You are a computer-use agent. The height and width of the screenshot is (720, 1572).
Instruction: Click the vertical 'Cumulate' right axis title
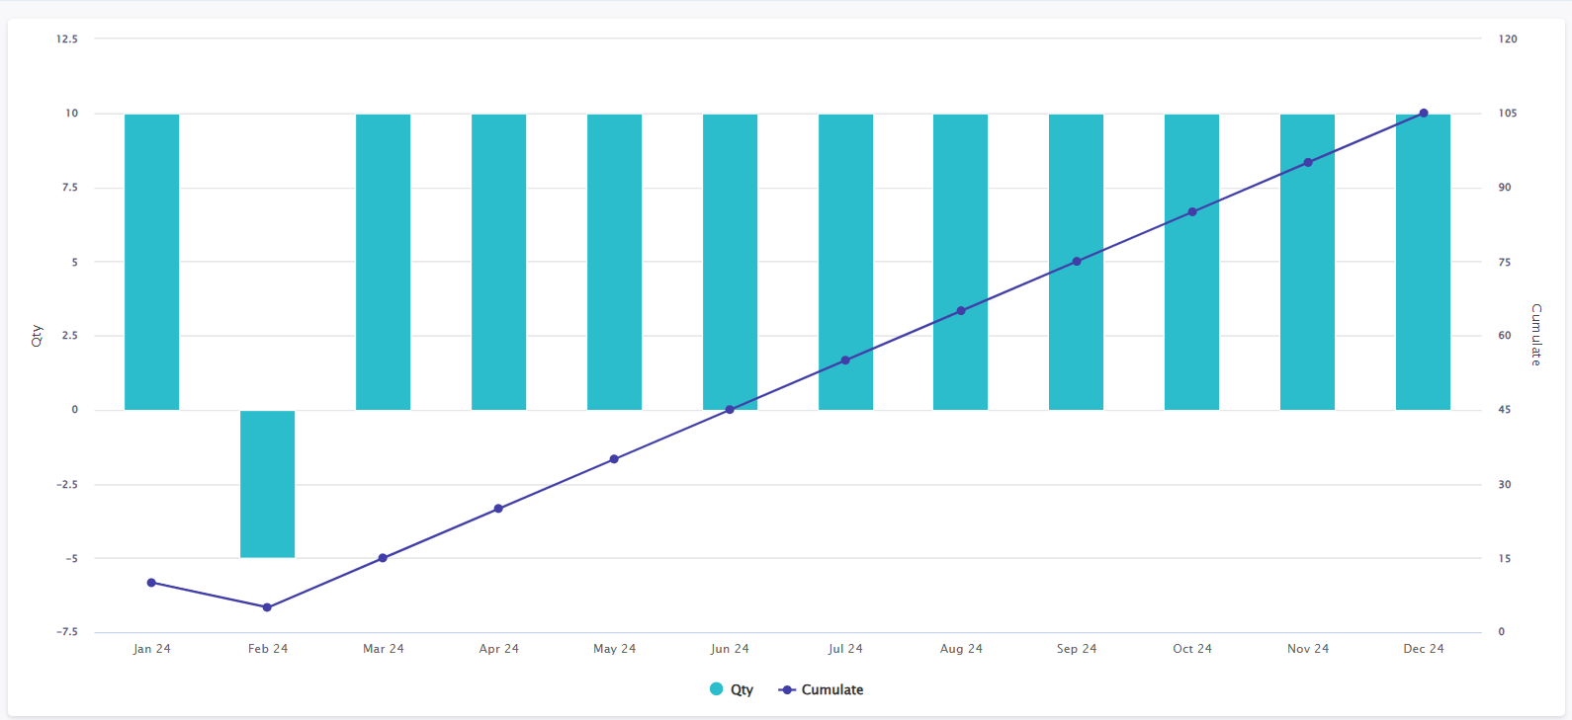pos(1536,335)
